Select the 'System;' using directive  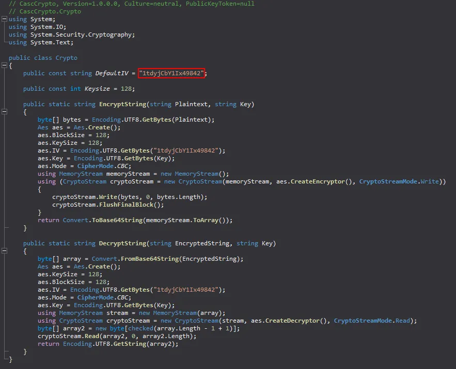coord(43,19)
